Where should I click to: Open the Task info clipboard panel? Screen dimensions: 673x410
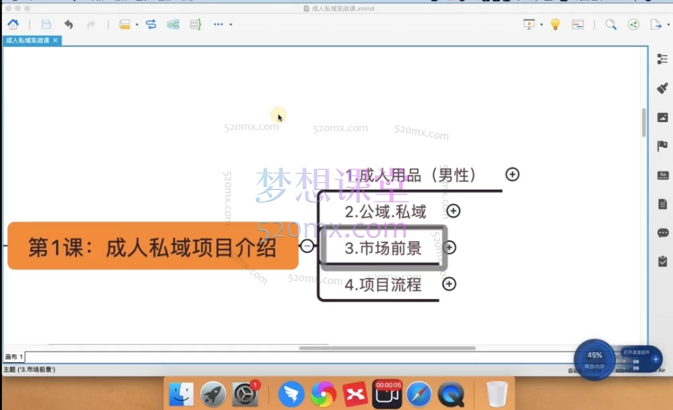[x=662, y=261]
